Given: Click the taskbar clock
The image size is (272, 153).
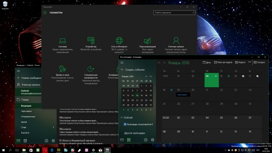Looking at the screenshot, I should pyautogui.click(x=266, y=150).
